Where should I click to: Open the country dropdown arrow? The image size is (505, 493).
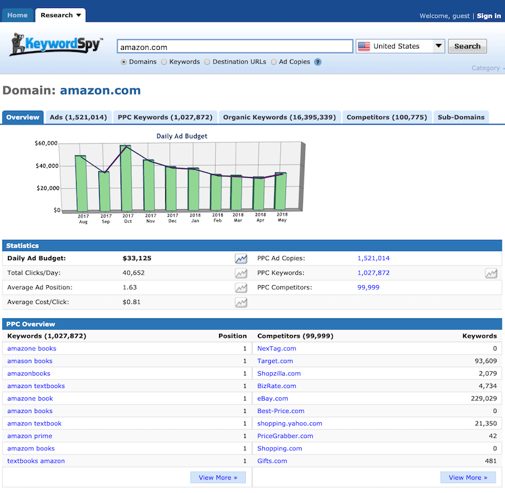[438, 46]
